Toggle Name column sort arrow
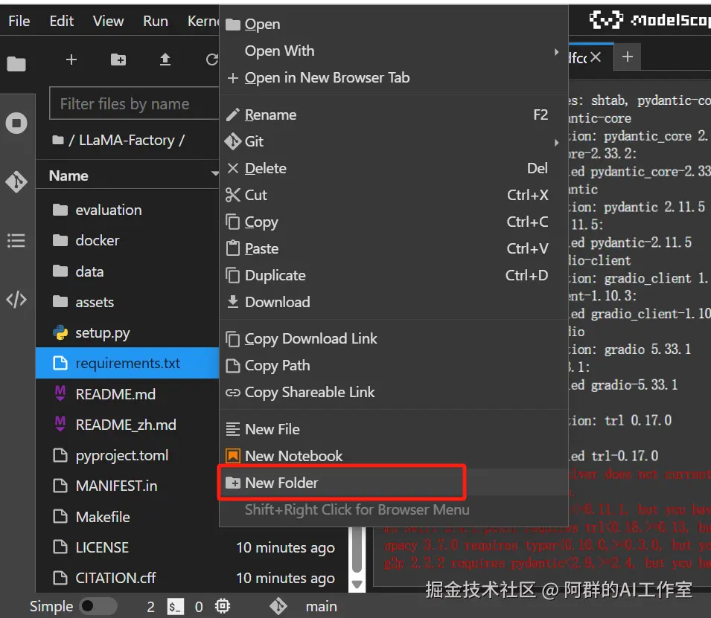Viewport: 711px width, 618px height. point(214,173)
